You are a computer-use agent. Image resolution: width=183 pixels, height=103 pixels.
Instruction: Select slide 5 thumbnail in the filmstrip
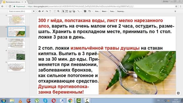click(x=17, y=67)
